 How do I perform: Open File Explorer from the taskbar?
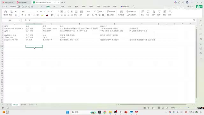click(110, 112)
